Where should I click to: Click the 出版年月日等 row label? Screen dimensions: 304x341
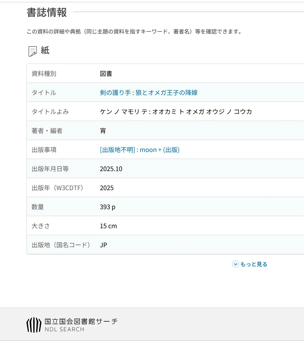pos(50,169)
